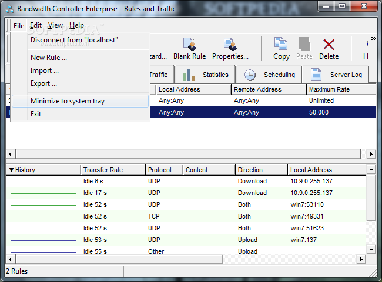
Task: Click the Direction column header
Action: (262, 170)
